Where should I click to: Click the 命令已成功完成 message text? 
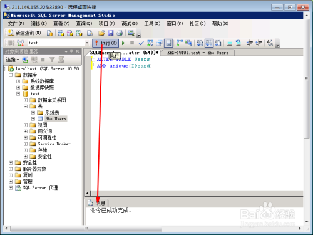coord(111,211)
